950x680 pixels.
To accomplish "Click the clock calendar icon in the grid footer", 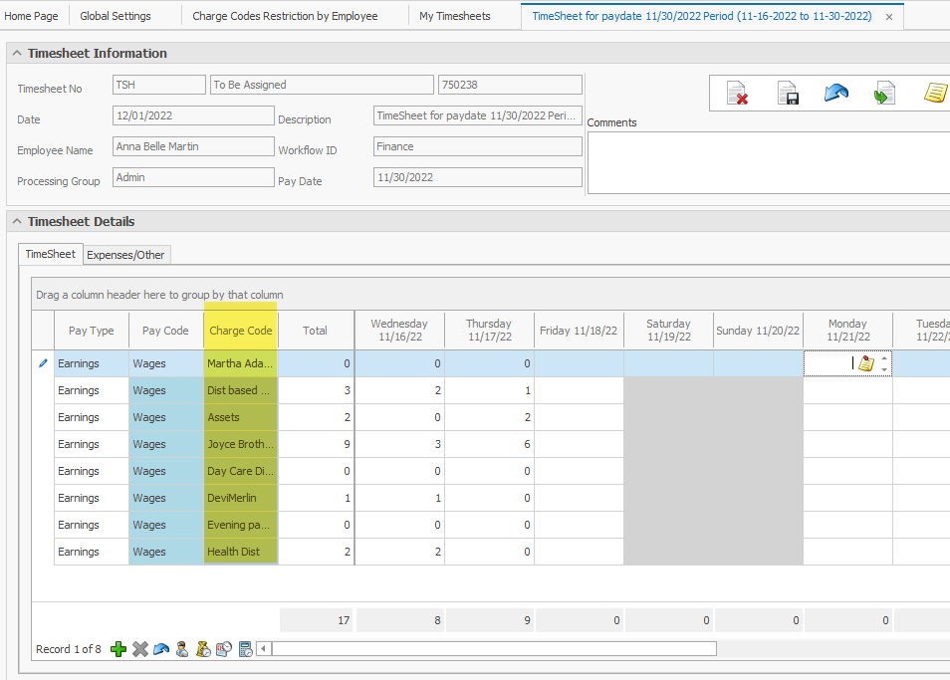I will tap(224, 649).
